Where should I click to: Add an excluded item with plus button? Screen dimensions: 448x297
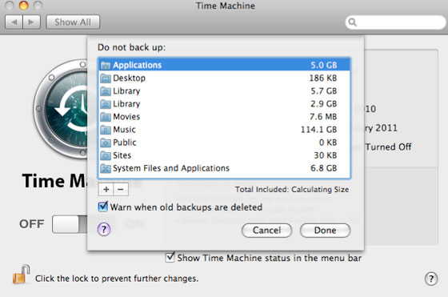click(106, 189)
